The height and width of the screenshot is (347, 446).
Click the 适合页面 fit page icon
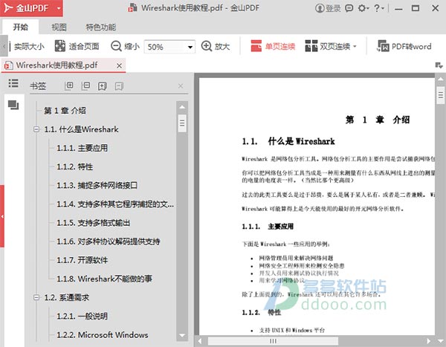[x=60, y=46]
